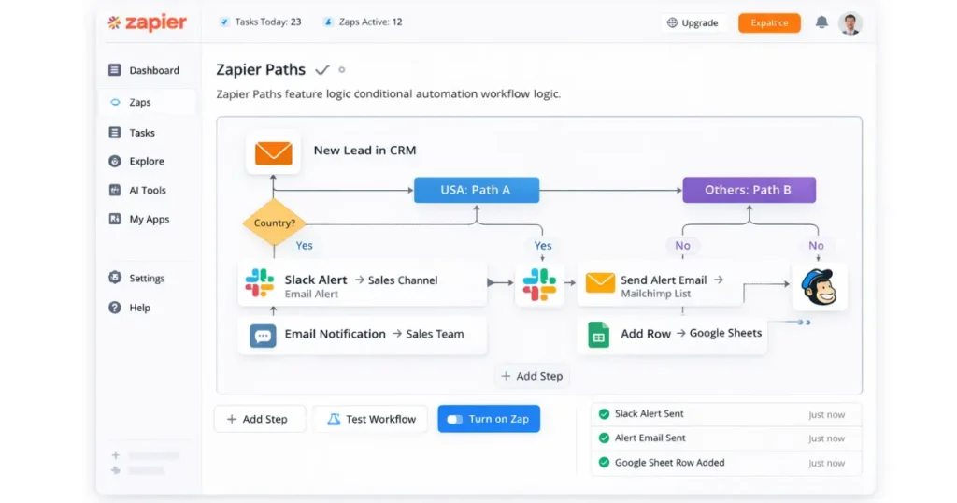The height and width of the screenshot is (503, 957).
Task: Click the checkmark beside Zapier Paths title
Action: 322,70
